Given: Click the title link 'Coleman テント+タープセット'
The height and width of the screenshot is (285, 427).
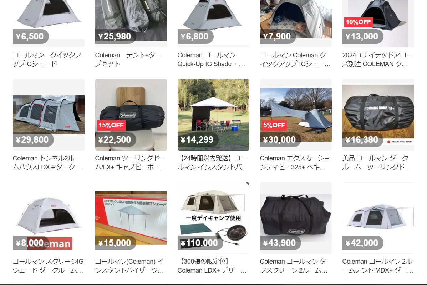Looking at the screenshot, I should (128, 59).
